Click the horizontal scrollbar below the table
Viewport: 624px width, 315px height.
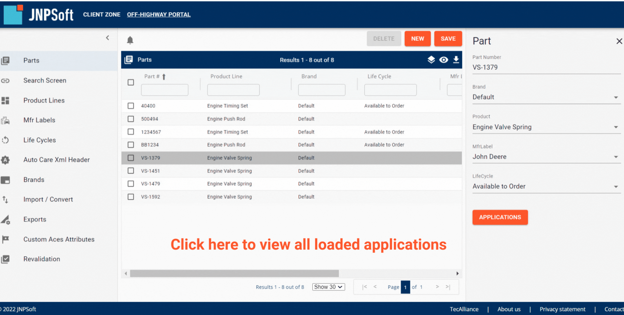tap(234, 273)
